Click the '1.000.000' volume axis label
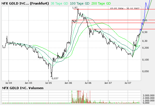Viewport: 155px width, 109px height. coord(148,100)
